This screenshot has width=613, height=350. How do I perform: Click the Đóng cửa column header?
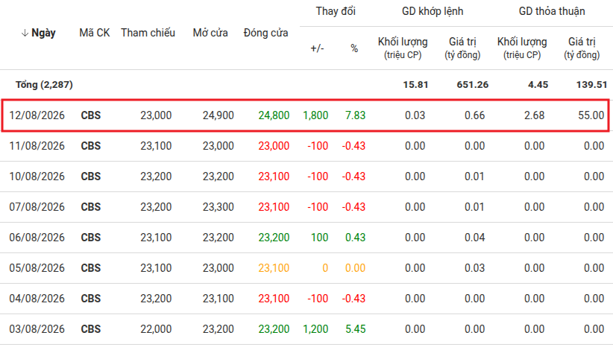click(x=265, y=33)
